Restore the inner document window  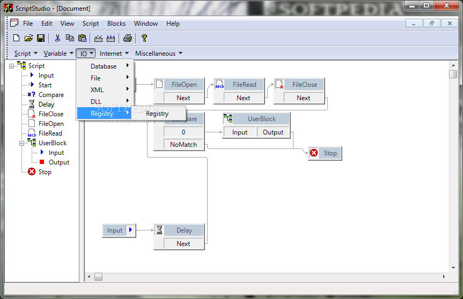(x=432, y=23)
